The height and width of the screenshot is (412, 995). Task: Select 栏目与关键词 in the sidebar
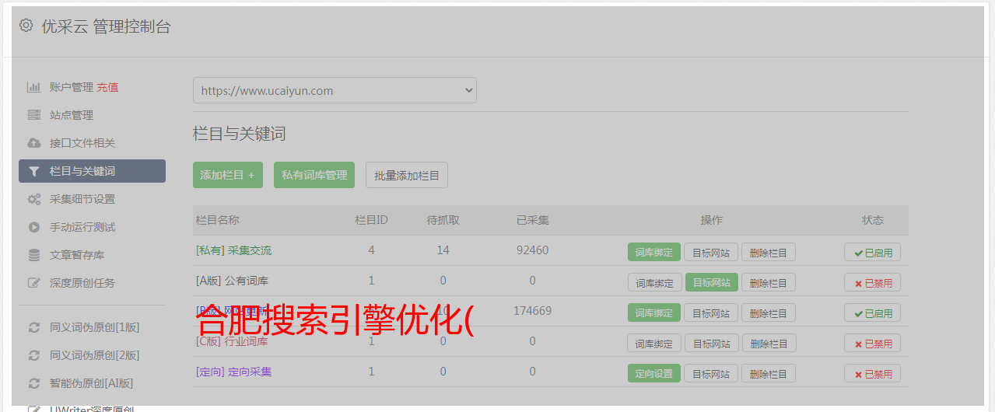click(92, 171)
